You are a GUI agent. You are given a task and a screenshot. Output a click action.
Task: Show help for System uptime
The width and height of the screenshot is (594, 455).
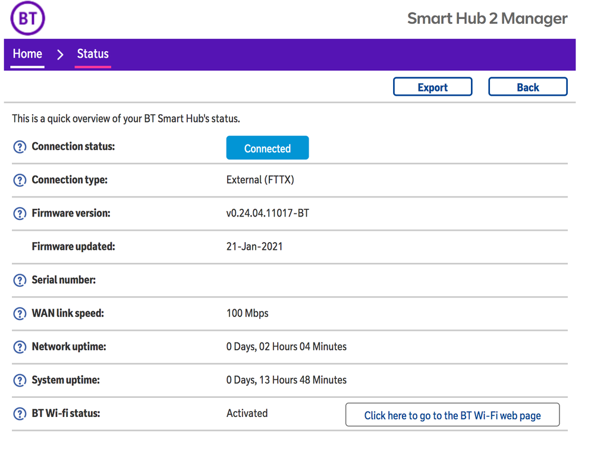click(20, 380)
